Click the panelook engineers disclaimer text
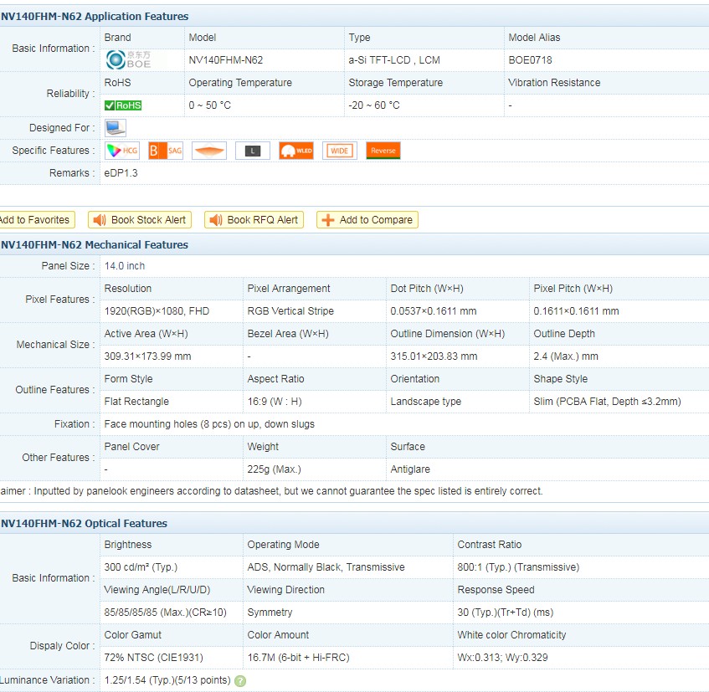This screenshot has height=692, width=709. 271,491
